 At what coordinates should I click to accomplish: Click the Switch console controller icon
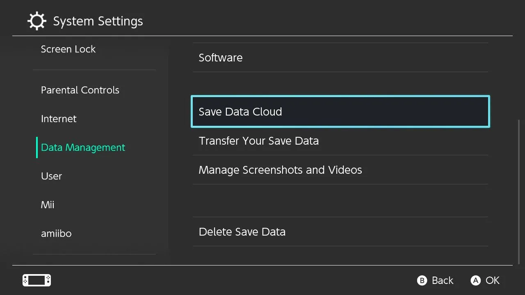(x=37, y=280)
